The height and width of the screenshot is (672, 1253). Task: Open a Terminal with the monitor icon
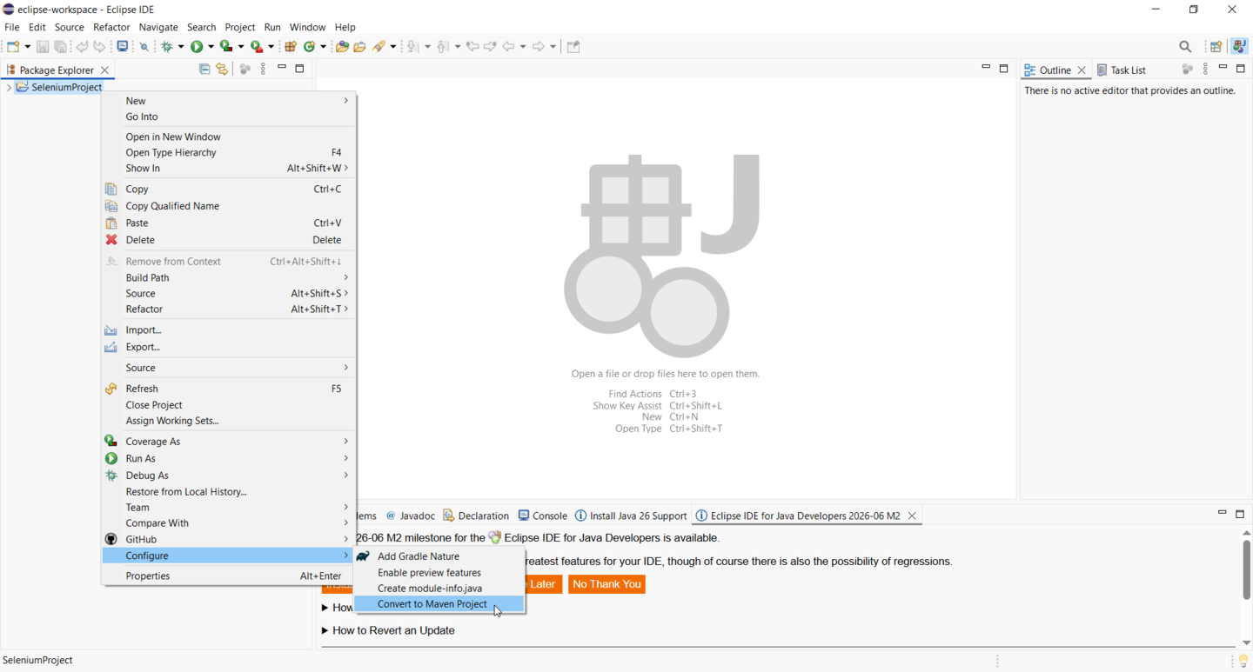pos(123,47)
